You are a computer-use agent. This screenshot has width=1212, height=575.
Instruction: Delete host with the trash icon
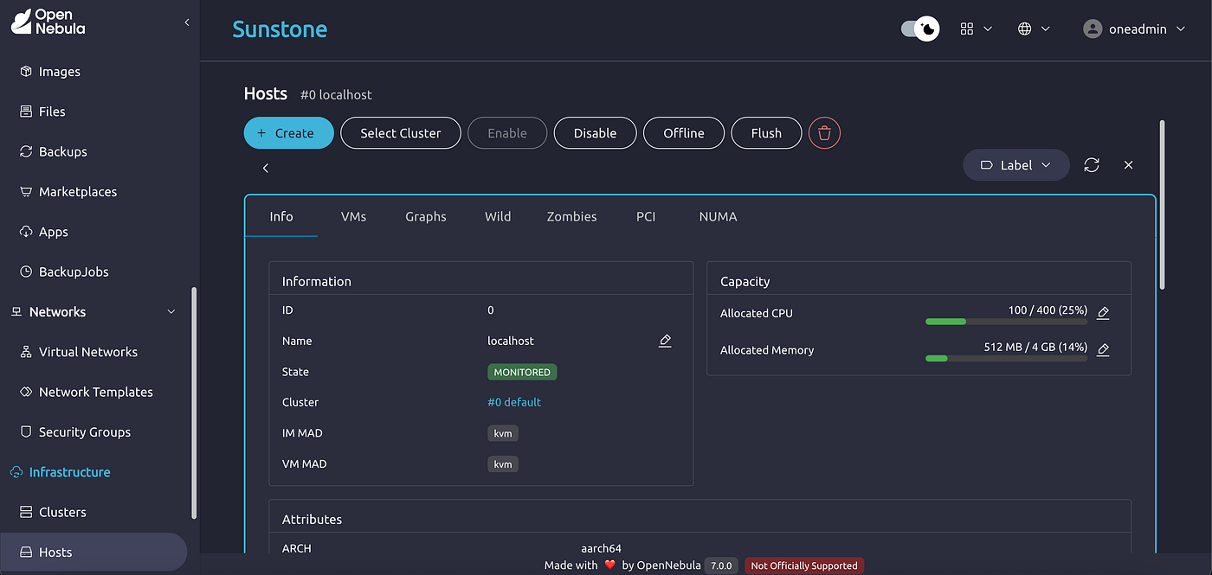pyautogui.click(x=825, y=133)
